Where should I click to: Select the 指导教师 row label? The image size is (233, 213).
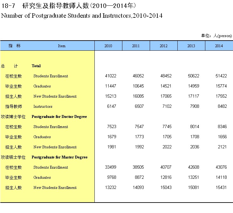pos(14,106)
